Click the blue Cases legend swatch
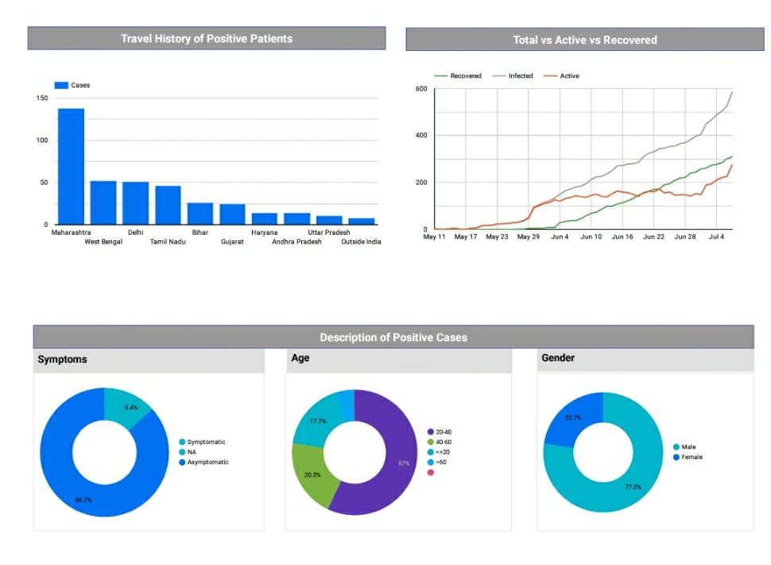Viewport: 771px width, 565px height. click(61, 85)
